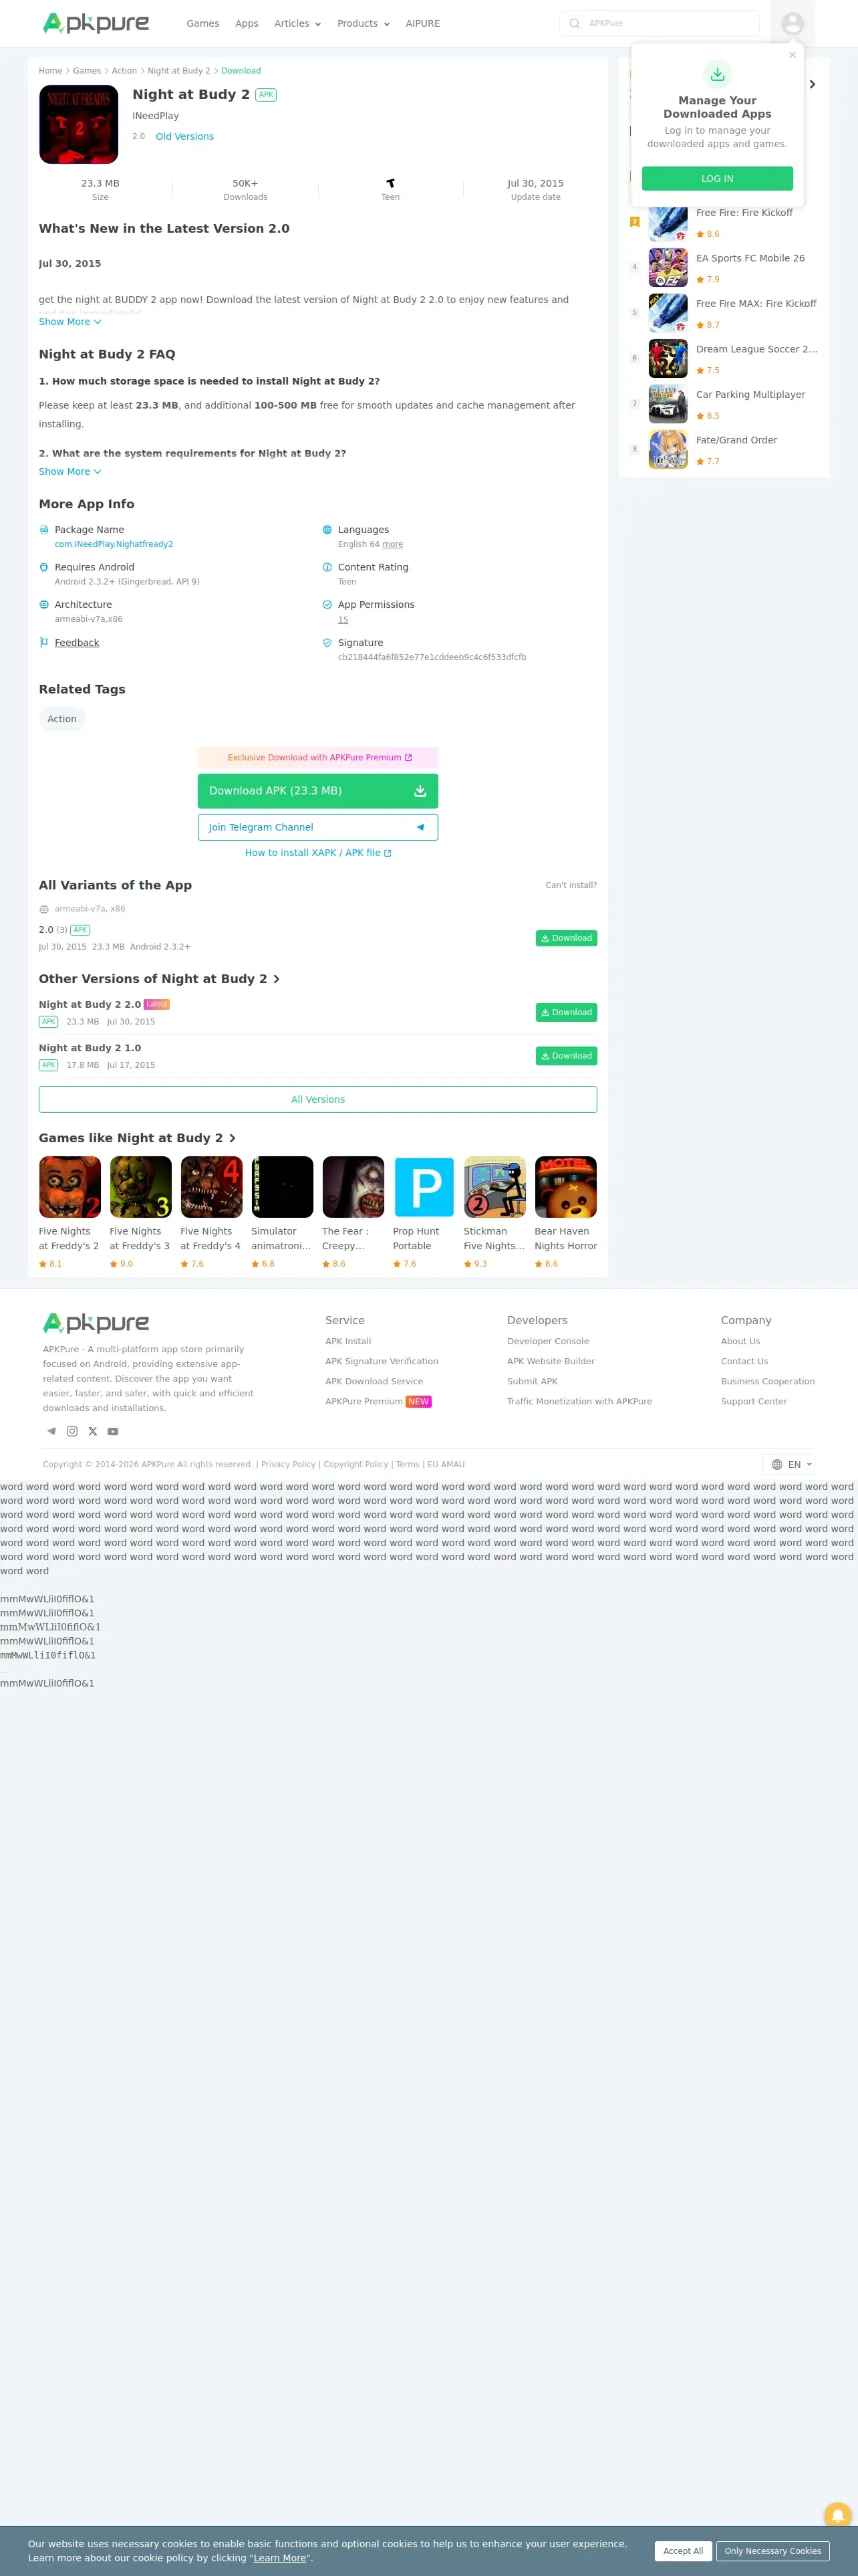
Task: Open the All Versions button
Action: click(x=317, y=1099)
